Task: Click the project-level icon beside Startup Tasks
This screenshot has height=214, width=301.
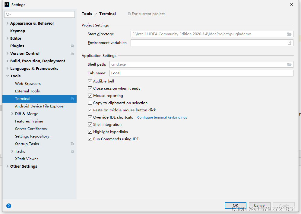Action: 72,144
